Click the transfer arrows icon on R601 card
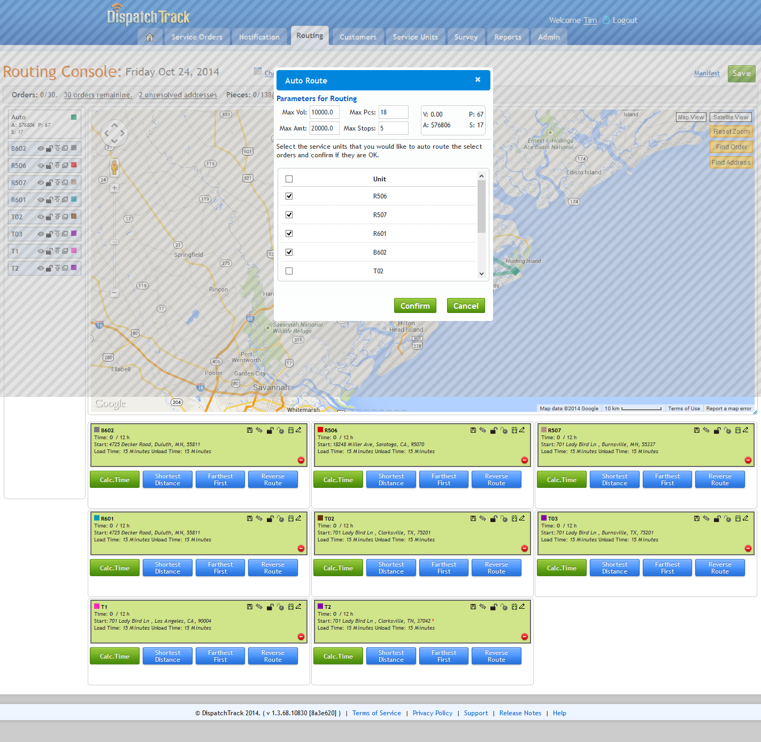The height and width of the screenshot is (742, 761). pyautogui.click(x=259, y=518)
